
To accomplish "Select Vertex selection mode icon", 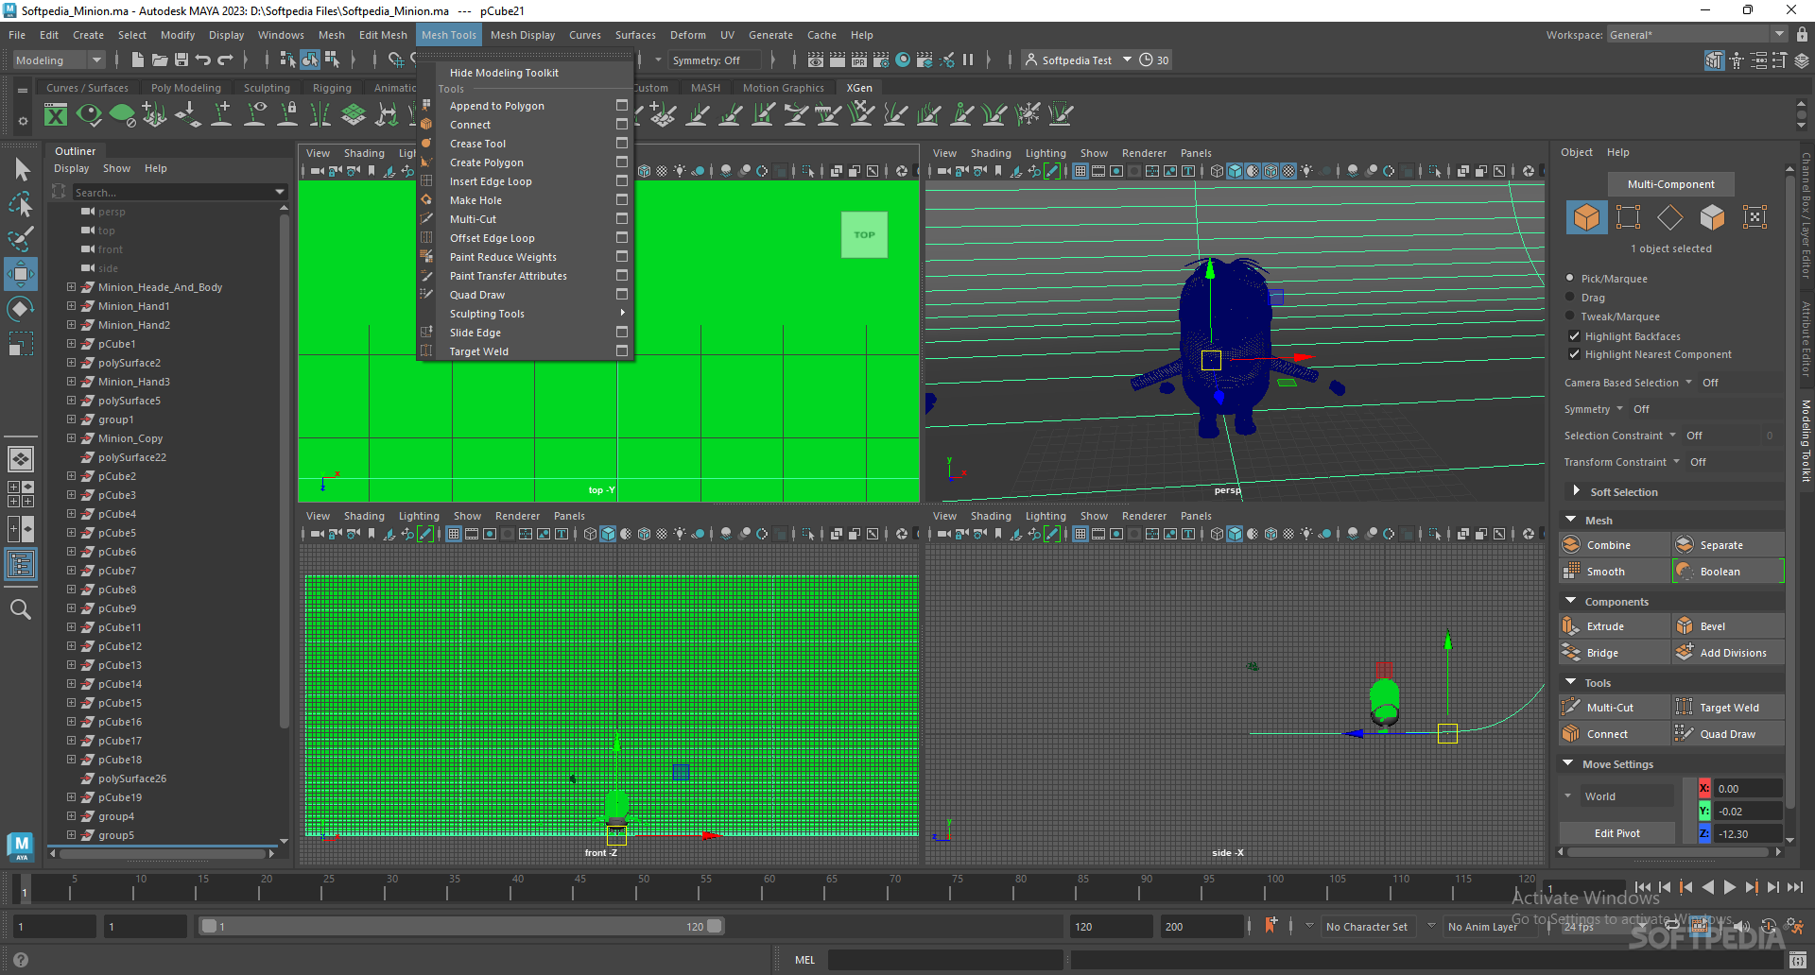I will tap(1628, 217).
